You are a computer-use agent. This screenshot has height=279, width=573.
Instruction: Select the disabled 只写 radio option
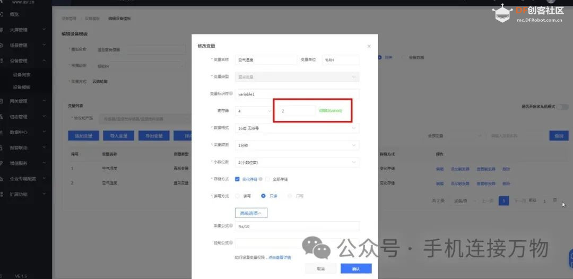tap(290, 196)
